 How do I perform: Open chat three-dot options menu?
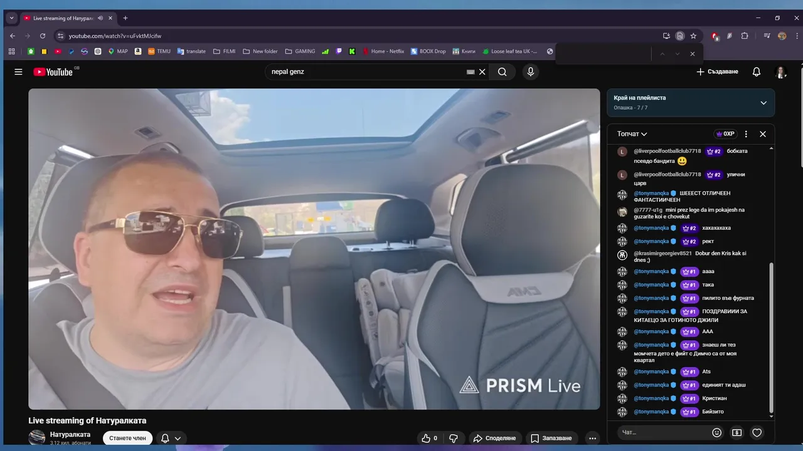[746, 134]
